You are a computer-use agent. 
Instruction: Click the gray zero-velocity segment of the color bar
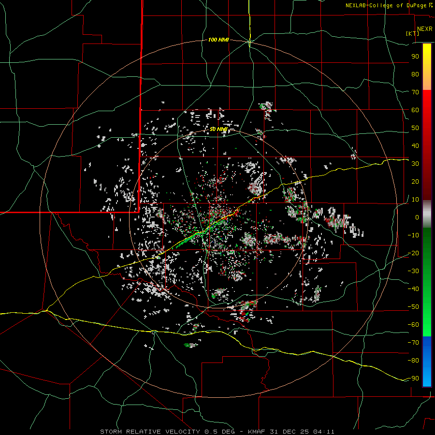point(427,214)
